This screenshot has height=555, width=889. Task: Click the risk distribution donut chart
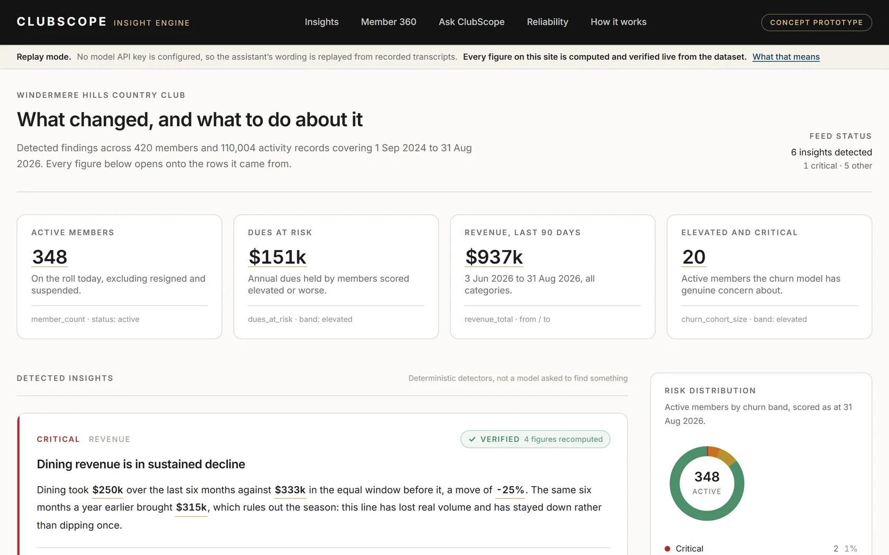pos(706,483)
